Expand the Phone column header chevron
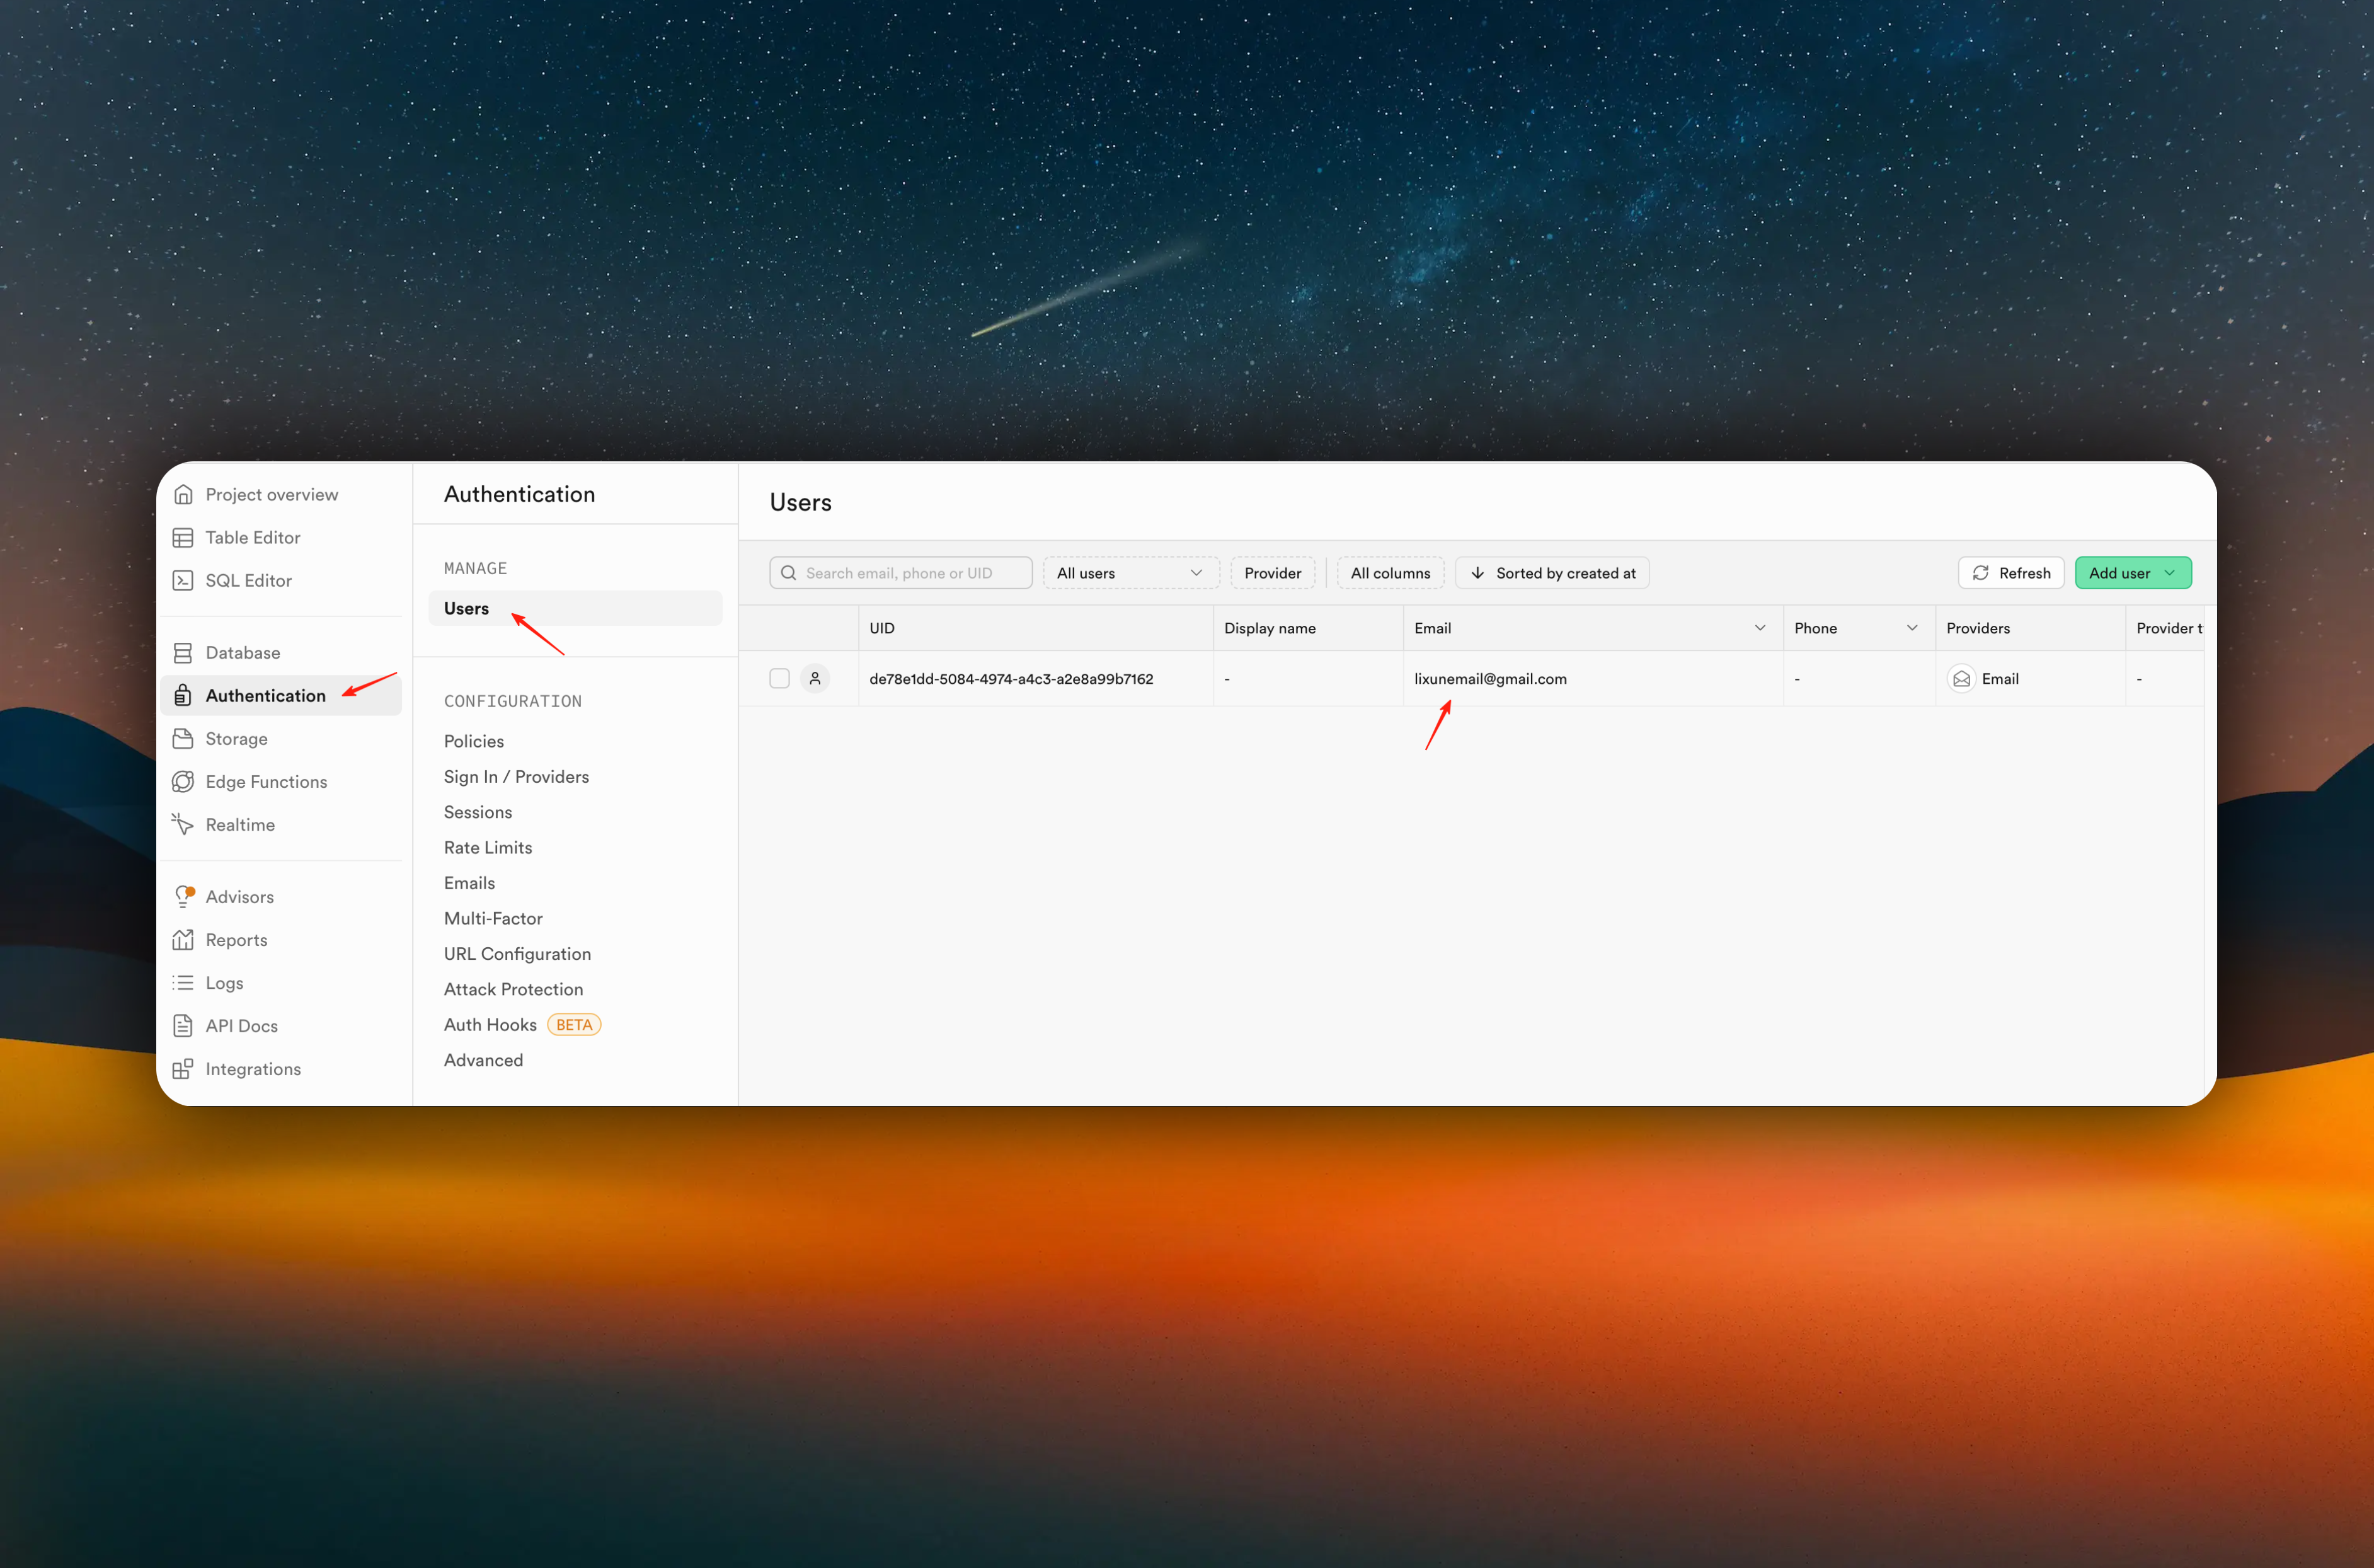 1911,628
